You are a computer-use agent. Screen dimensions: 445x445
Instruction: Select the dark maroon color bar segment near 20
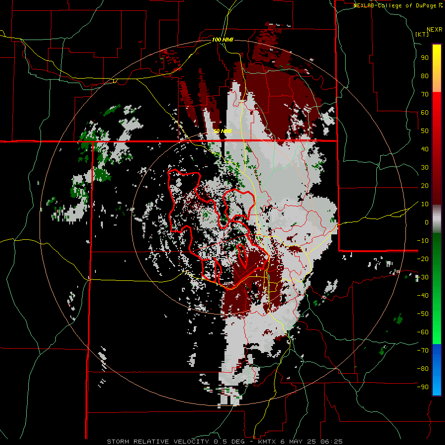point(437,185)
